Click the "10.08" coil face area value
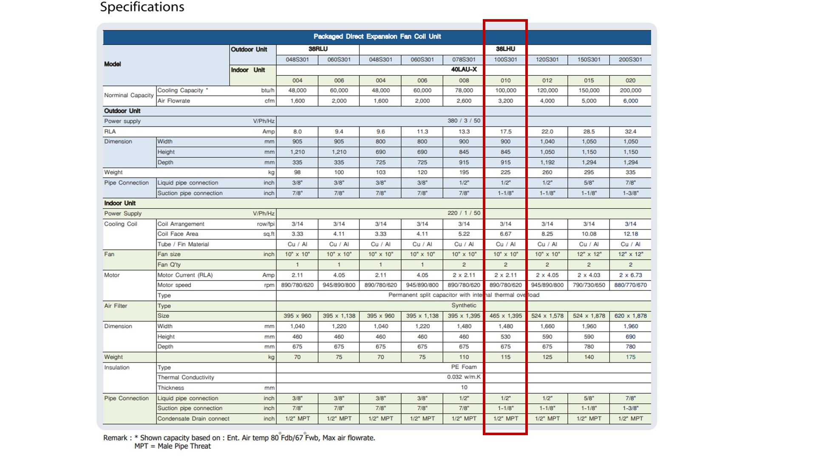Viewport: 816px width, 459px height. (x=589, y=234)
